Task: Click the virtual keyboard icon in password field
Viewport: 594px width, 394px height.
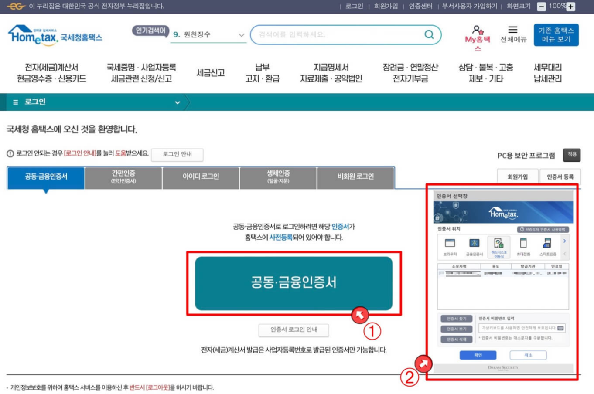Action: coord(561,328)
